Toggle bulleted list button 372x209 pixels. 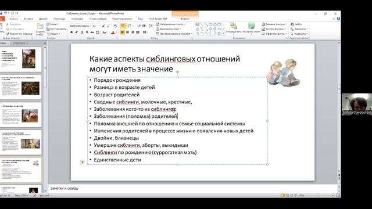(x=122, y=26)
